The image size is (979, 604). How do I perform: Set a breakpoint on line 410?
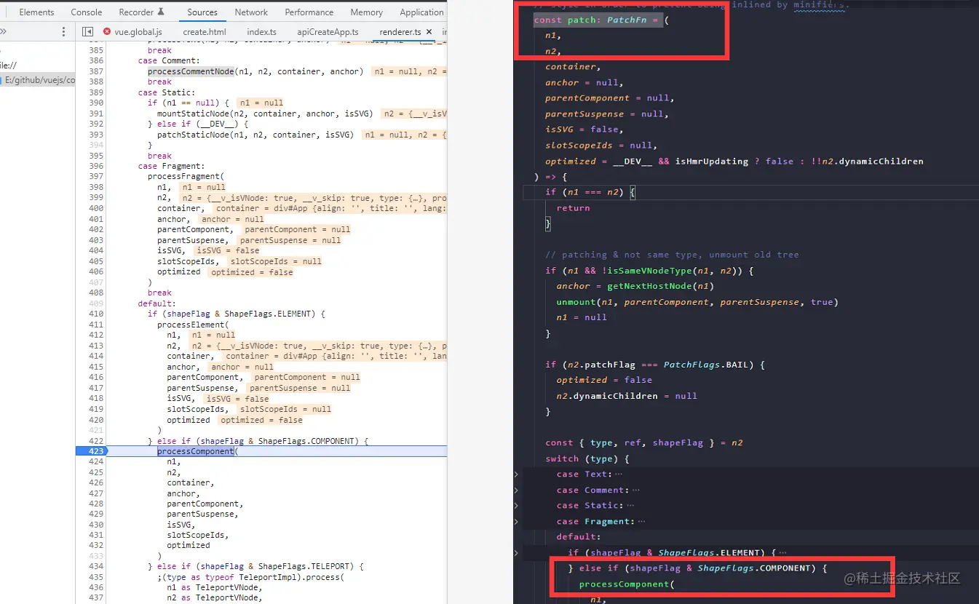pos(95,314)
